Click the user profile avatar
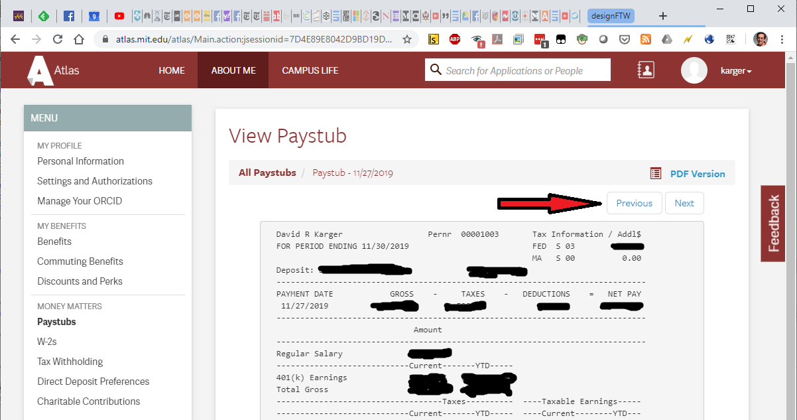This screenshot has height=420, width=797. point(694,70)
